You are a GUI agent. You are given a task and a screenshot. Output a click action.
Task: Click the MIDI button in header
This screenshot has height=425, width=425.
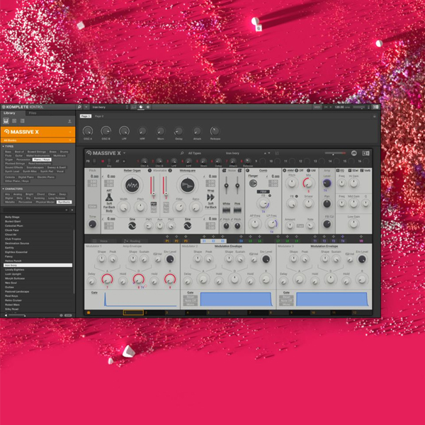point(317,108)
